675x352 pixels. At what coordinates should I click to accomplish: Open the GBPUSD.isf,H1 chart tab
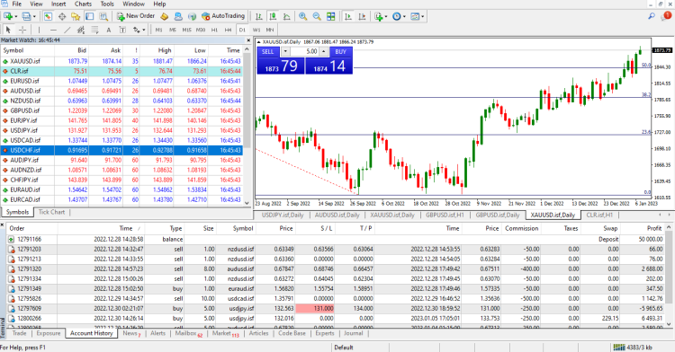click(x=445, y=216)
